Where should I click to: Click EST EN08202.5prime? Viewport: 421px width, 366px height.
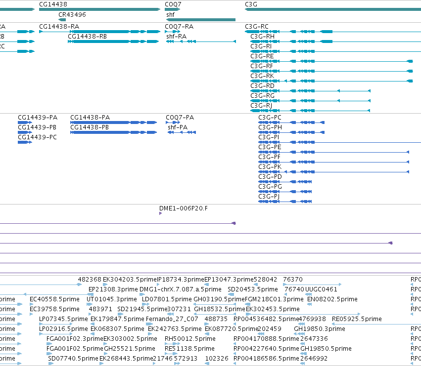(x=332, y=299)
